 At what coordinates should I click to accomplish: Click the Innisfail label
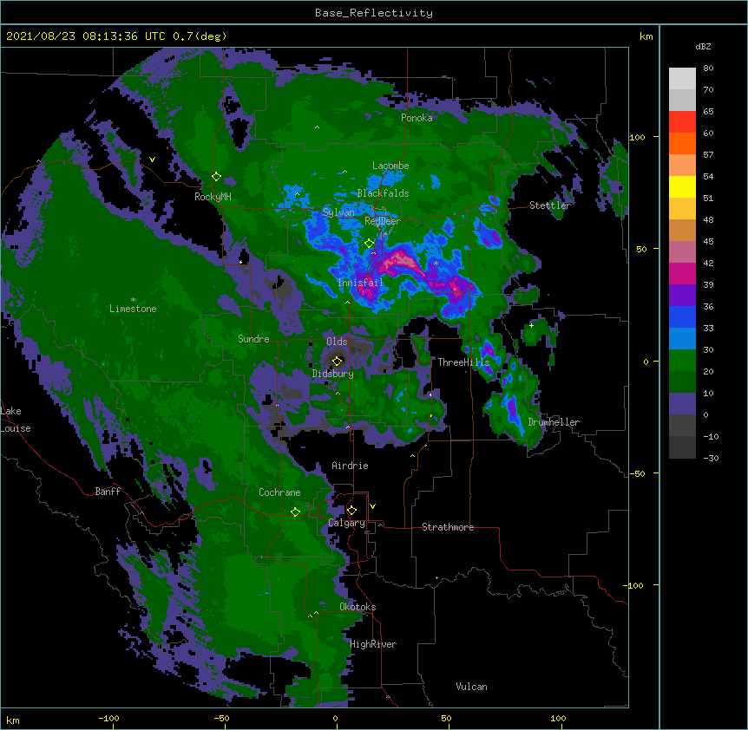point(361,283)
